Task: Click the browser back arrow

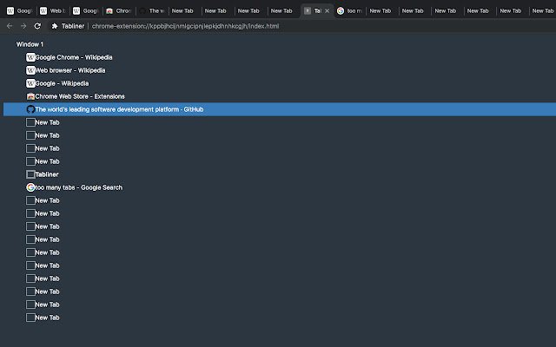Action: [10, 26]
